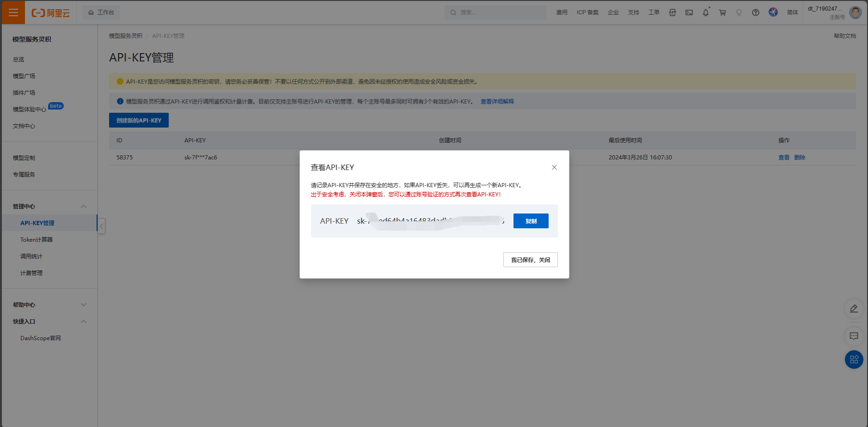The height and width of the screenshot is (427, 868).
Task: Open the 模型广场 menu item
Action: point(24,75)
